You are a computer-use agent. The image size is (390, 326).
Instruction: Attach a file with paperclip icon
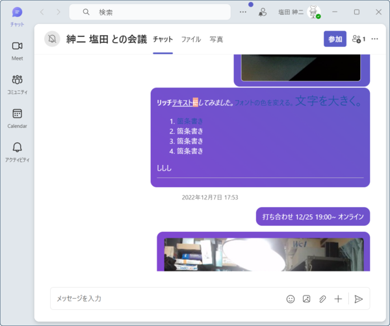tap(322, 299)
